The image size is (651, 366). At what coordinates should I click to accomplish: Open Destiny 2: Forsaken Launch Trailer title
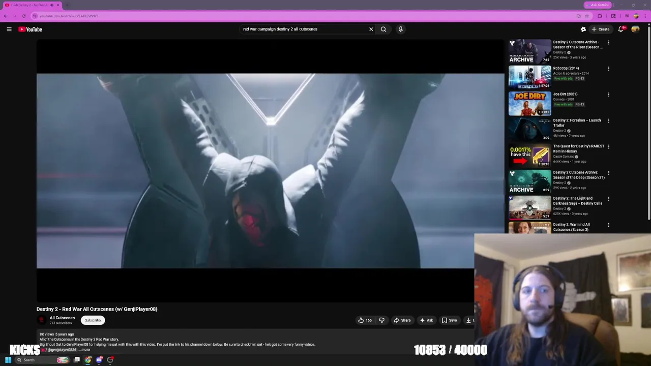(x=577, y=123)
